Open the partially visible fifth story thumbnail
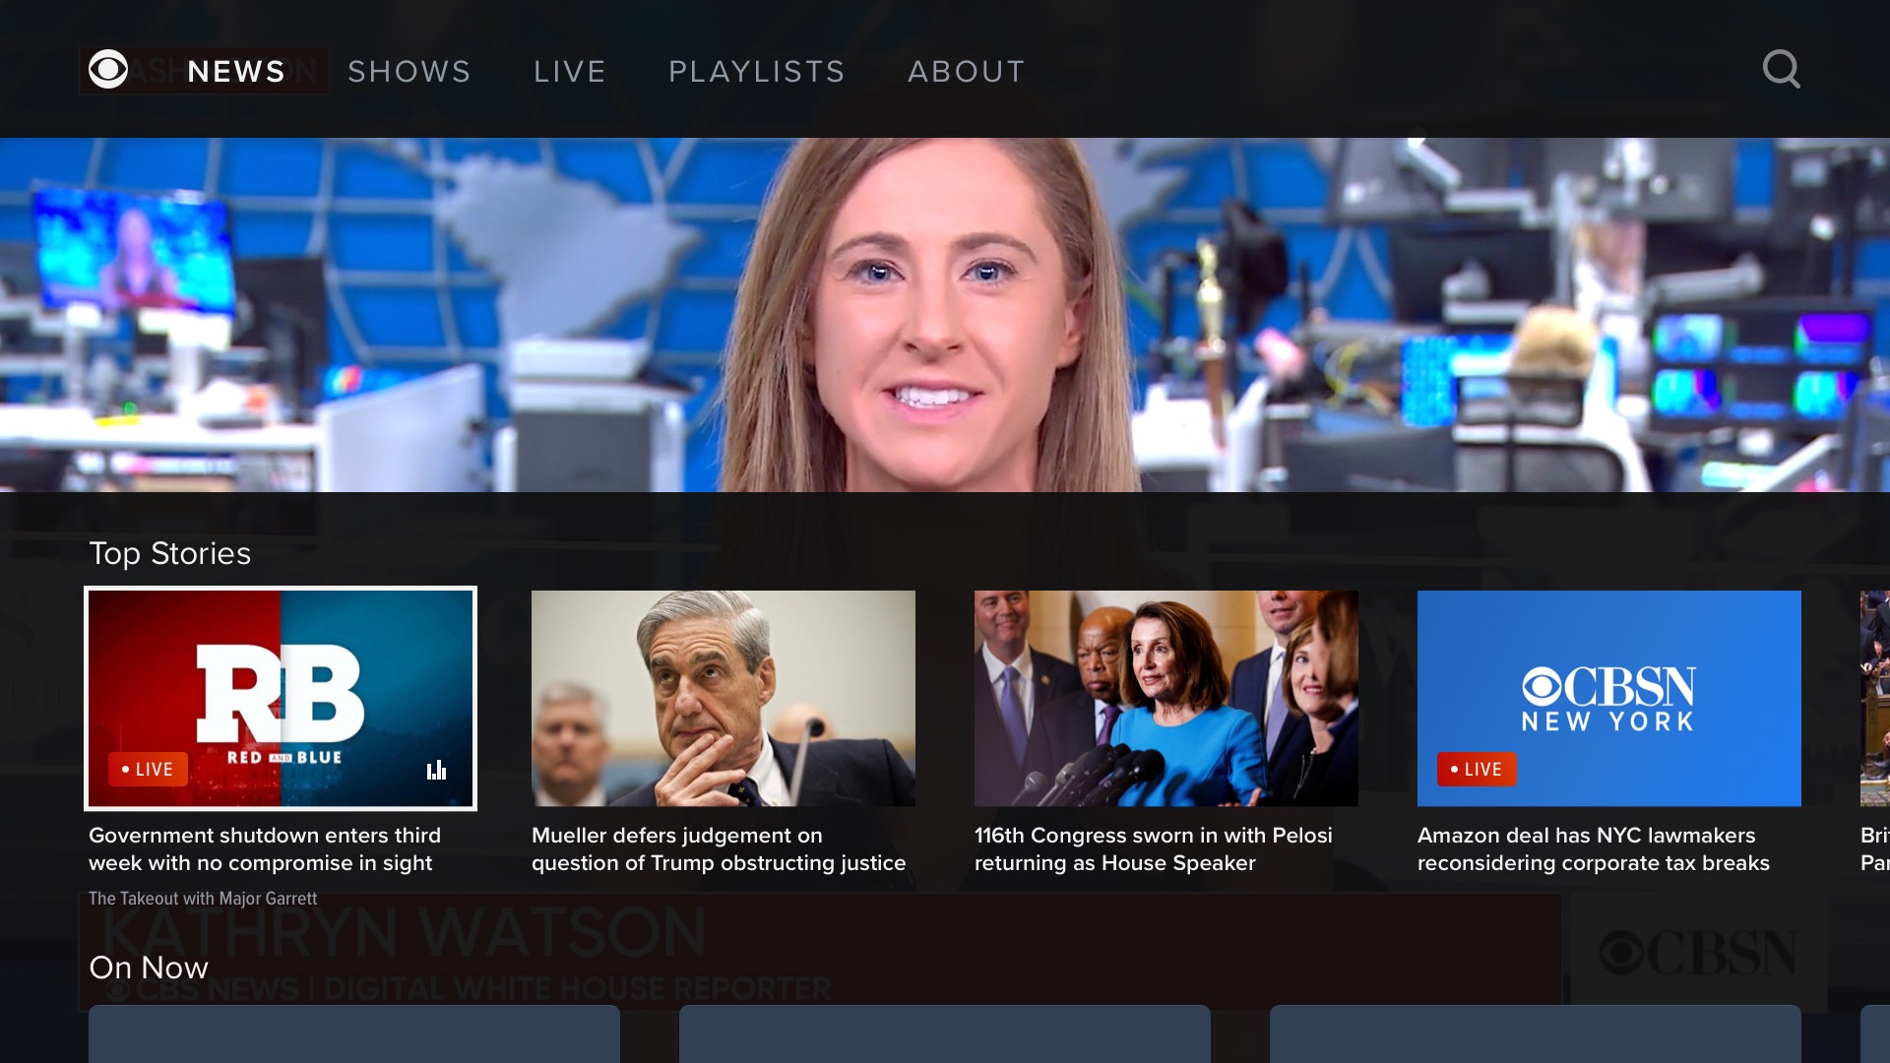The image size is (1890, 1063). 1874,698
